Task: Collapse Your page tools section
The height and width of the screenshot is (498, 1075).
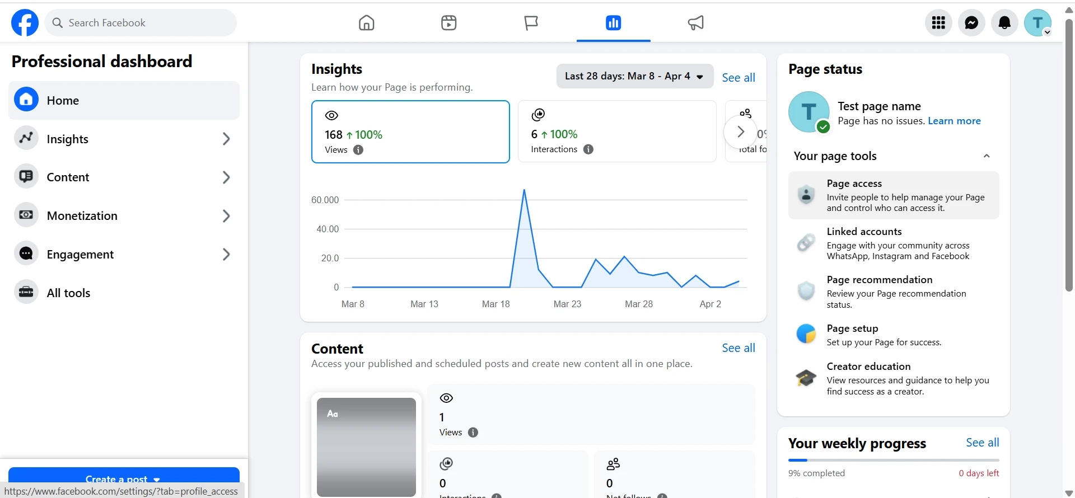Action: [x=987, y=156]
